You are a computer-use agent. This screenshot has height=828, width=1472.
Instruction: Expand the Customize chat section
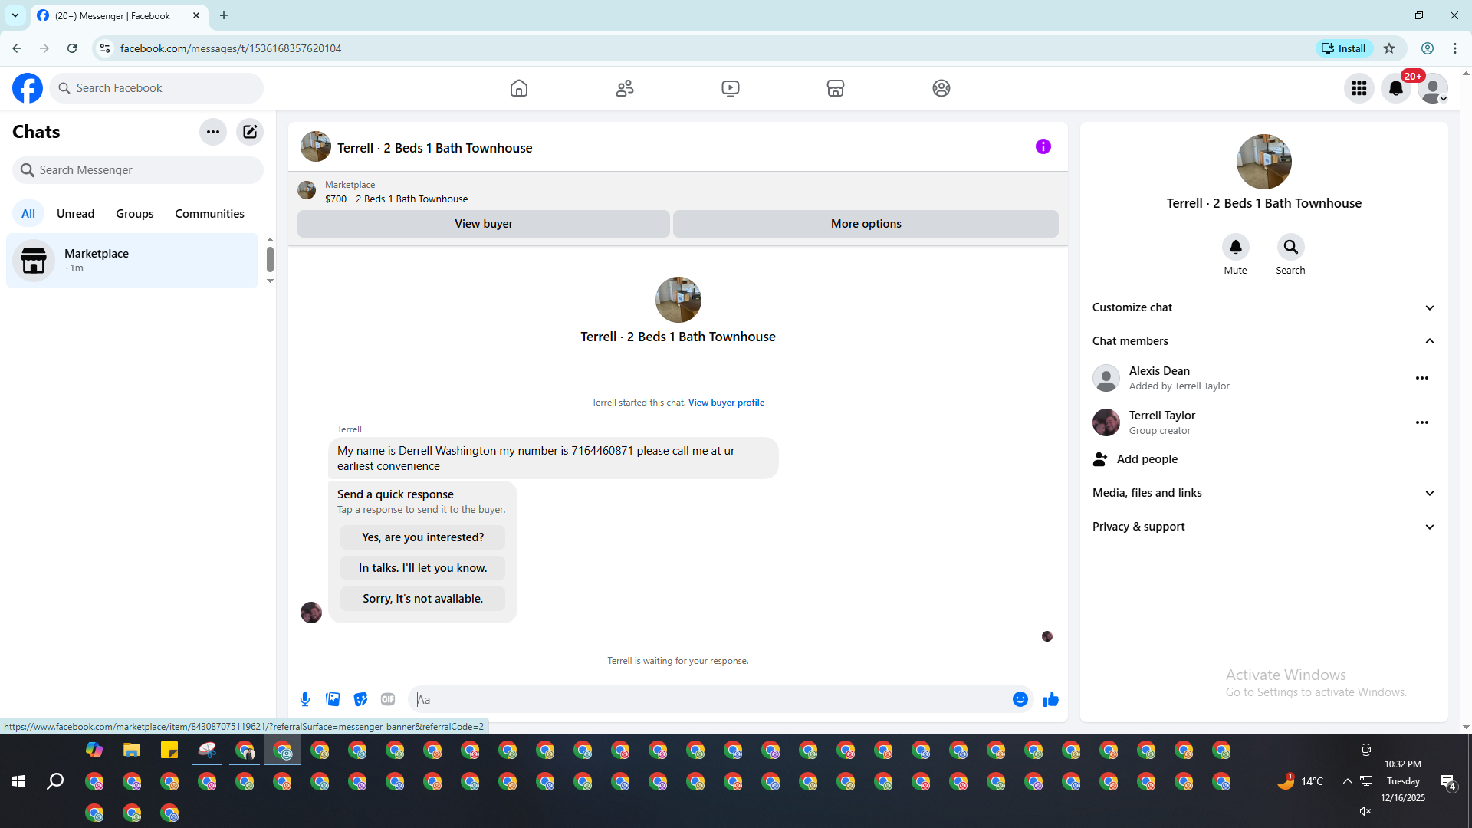[1264, 307]
